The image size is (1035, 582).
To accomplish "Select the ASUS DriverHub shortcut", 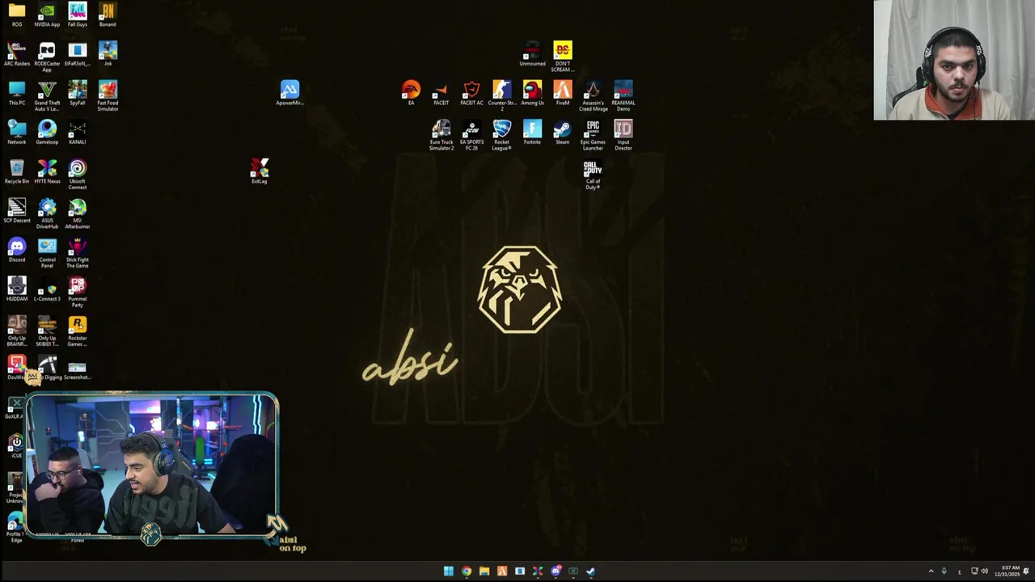I will pos(47,213).
